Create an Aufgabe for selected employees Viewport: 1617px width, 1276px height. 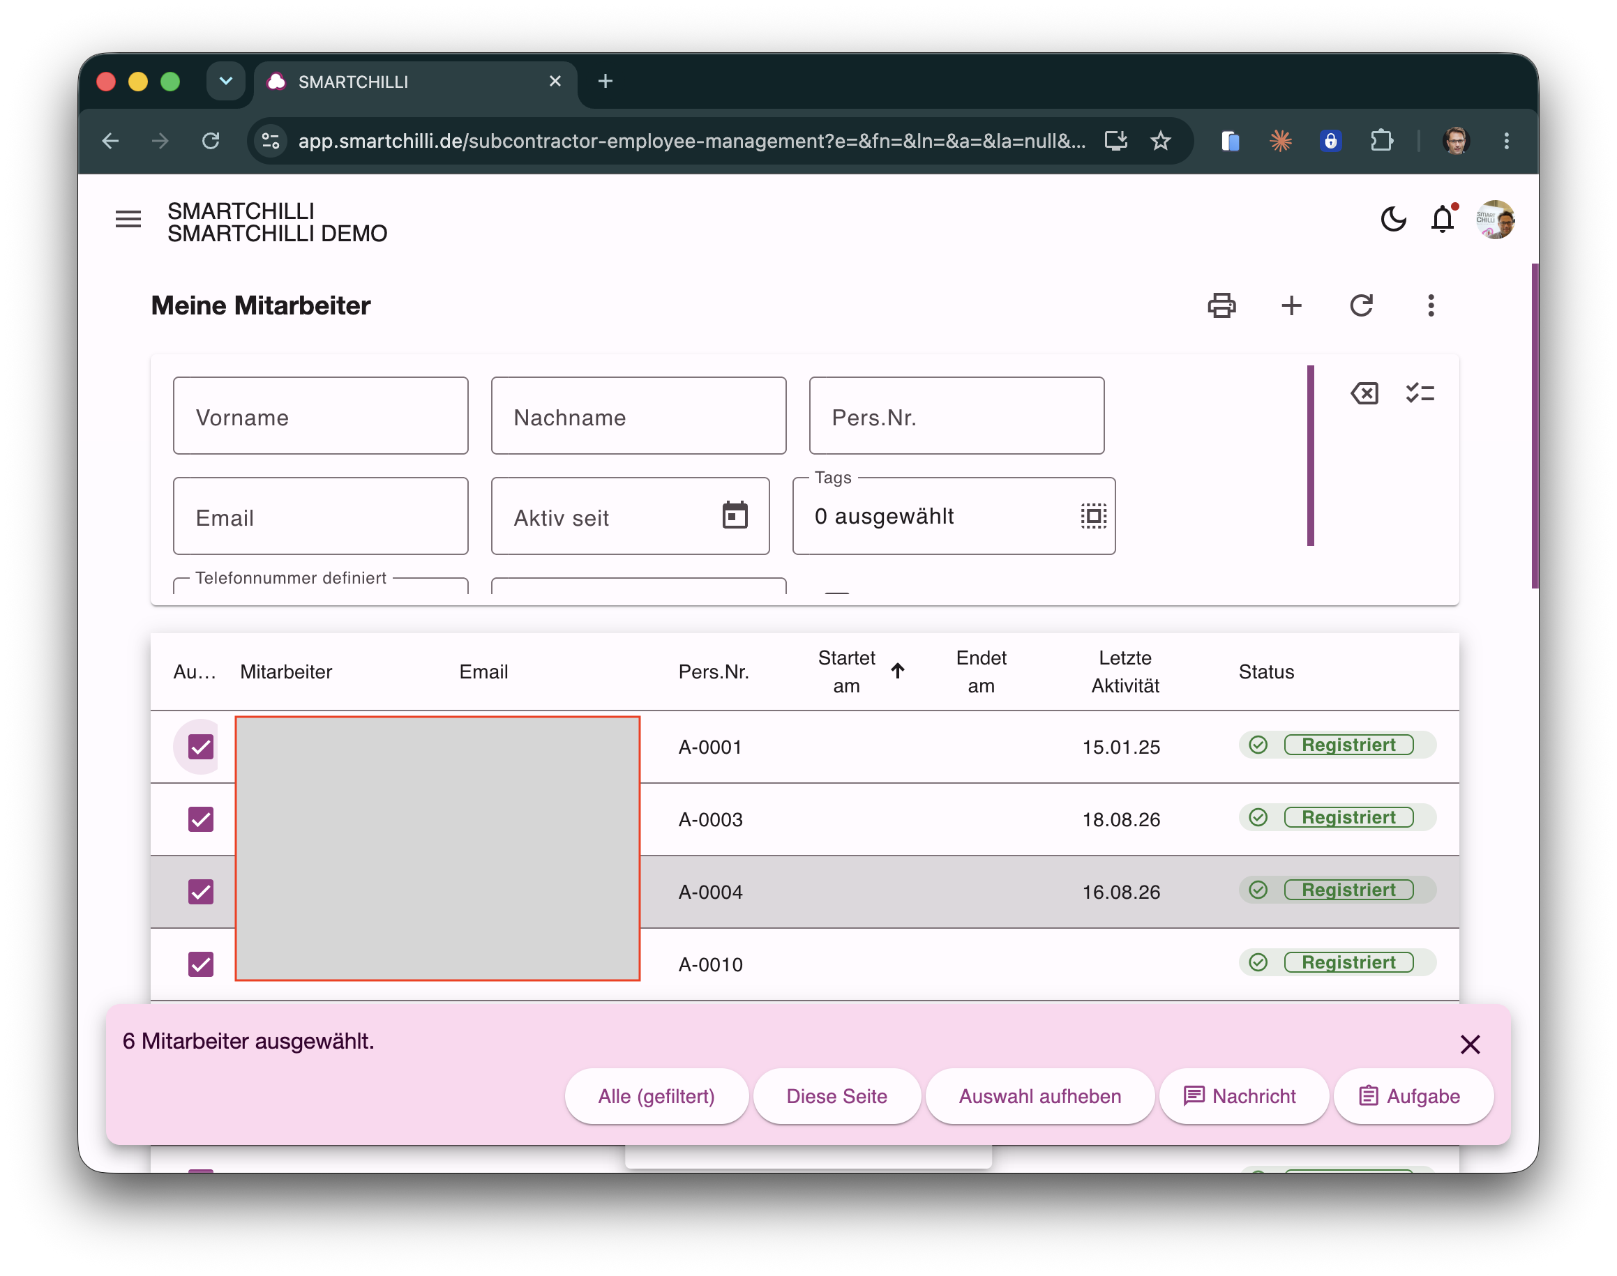(1413, 1096)
